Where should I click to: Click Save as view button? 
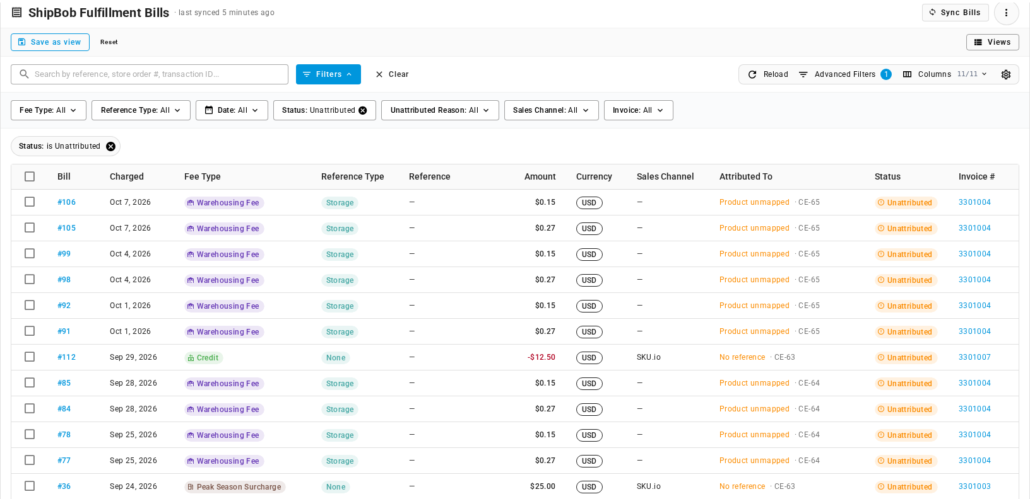click(x=50, y=42)
